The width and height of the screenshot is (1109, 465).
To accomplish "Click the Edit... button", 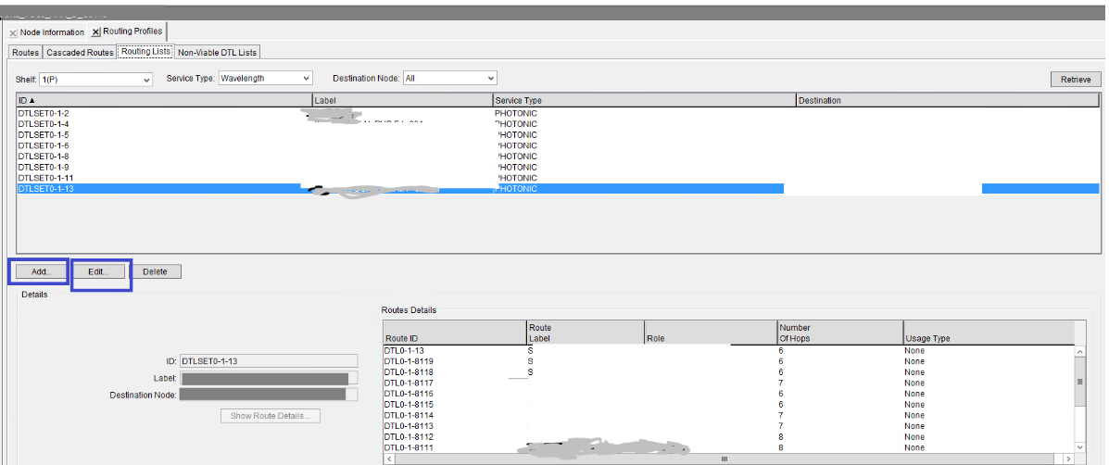I will click(x=98, y=271).
